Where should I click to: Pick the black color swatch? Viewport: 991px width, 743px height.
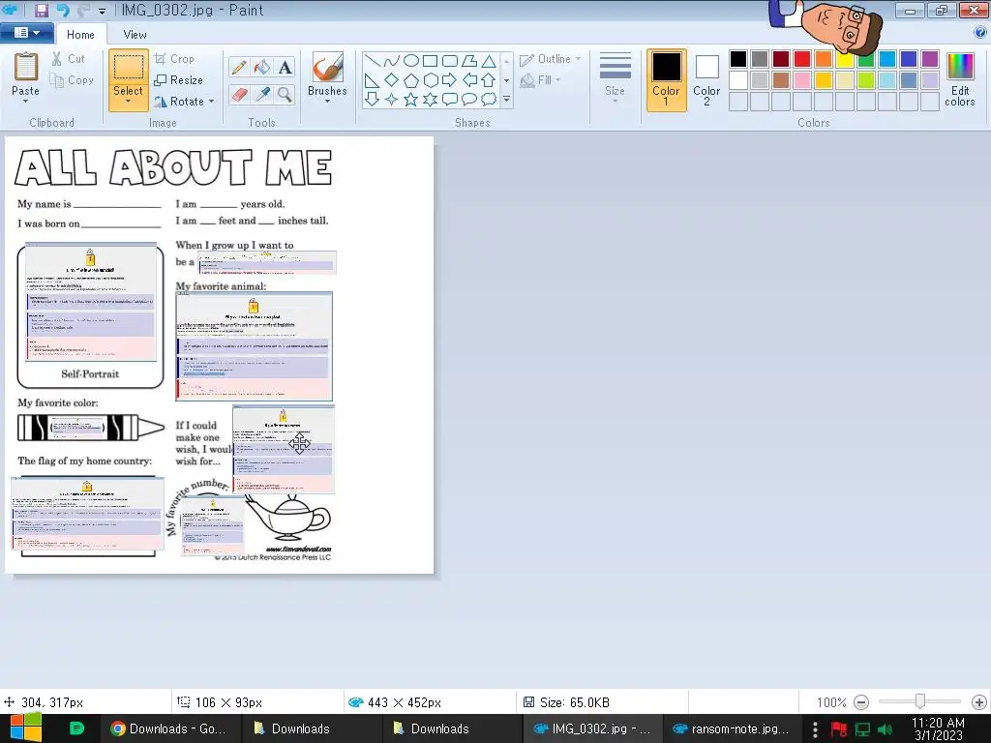(738, 59)
